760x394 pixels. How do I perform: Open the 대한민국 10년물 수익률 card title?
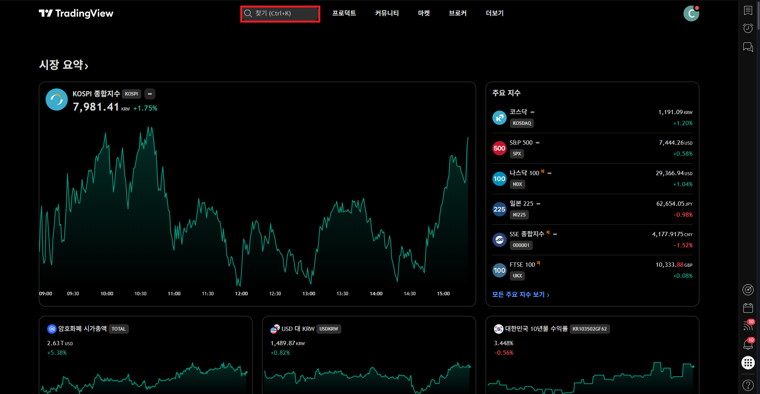(536, 329)
